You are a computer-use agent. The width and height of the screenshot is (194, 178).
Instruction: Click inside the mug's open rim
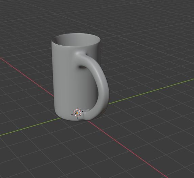(x=76, y=40)
